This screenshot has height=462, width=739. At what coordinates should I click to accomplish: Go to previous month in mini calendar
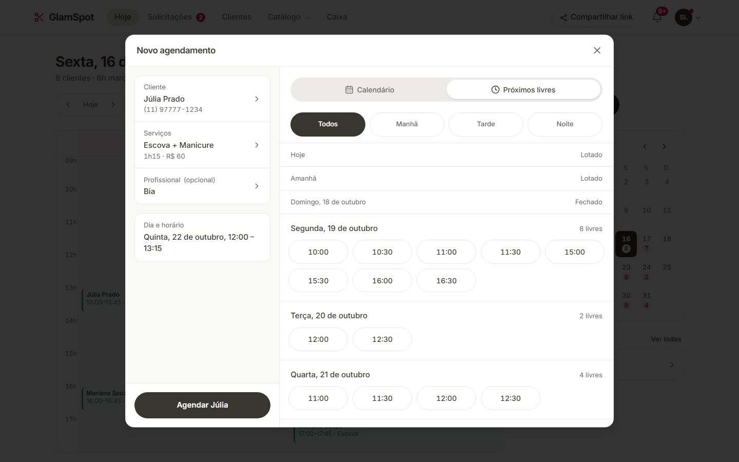[645, 147]
